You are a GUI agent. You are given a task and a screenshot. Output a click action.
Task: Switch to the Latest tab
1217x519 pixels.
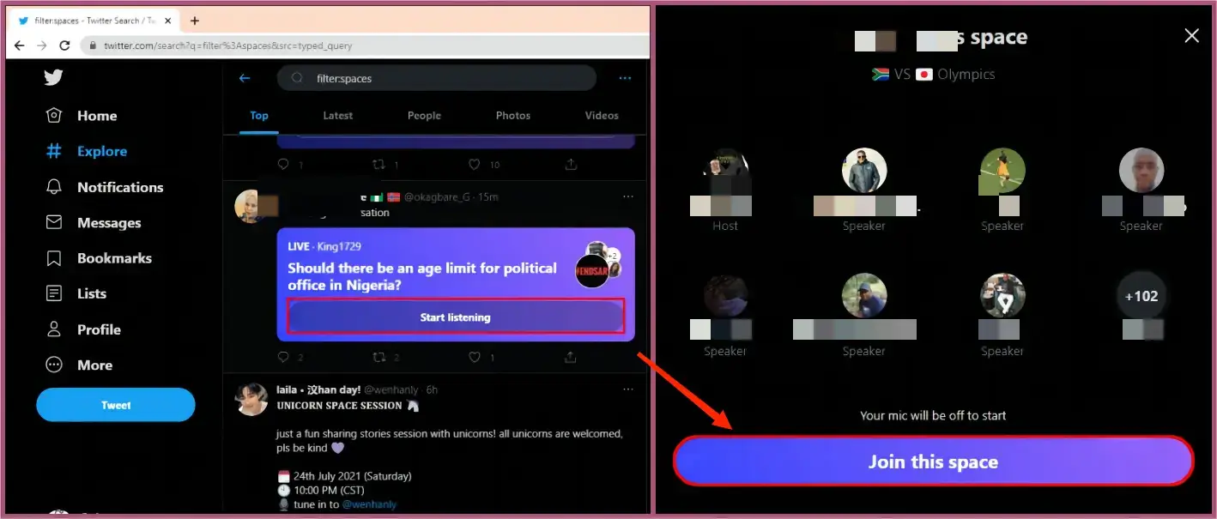pyautogui.click(x=337, y=116)
